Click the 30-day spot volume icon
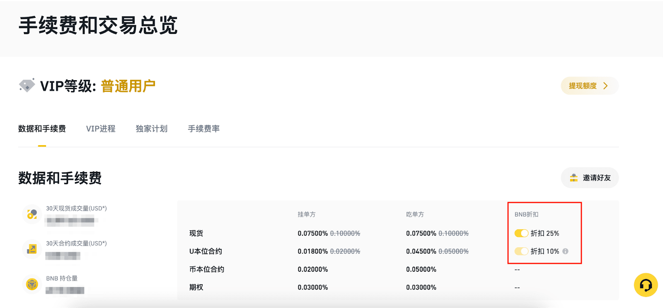This screenshot has height=308, width=663. point(32,214)
